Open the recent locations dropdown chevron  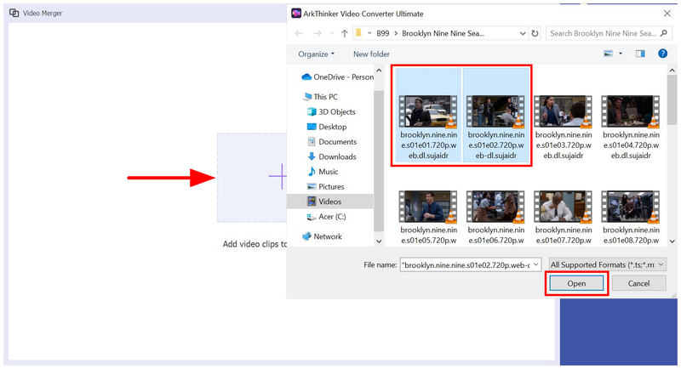[x=332, y=33]
